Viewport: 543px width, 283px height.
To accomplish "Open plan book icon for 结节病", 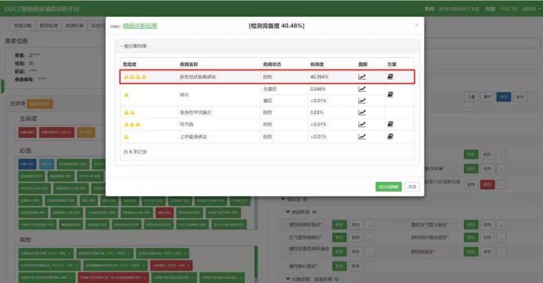I will tap(390, 124).
